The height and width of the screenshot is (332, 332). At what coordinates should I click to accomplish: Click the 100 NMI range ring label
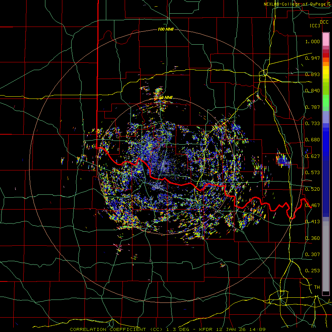(x=166, y=29)
